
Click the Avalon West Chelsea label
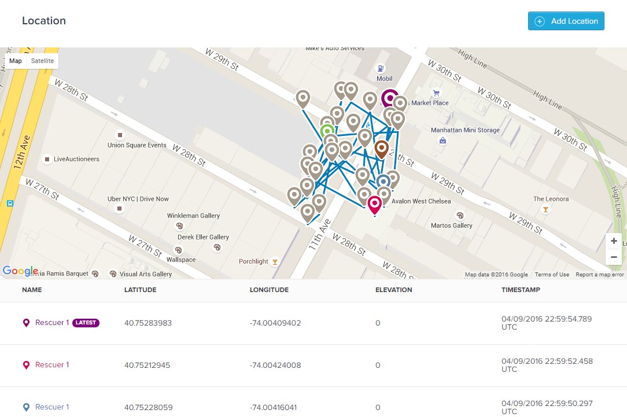click(x=421, y=201)
